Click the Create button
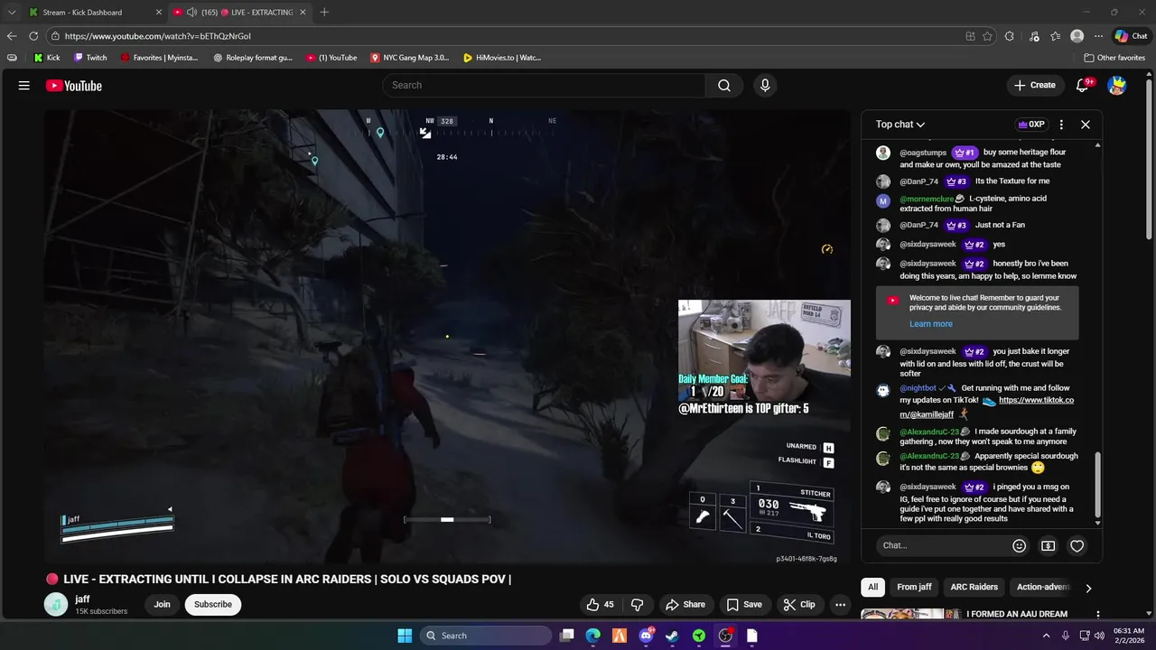 pos(1035,85)
